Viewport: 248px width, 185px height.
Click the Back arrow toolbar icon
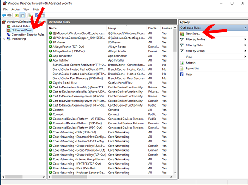pos(4,15)
